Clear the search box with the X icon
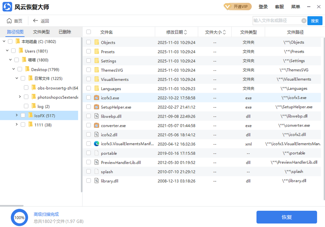The image size is (325, 227). click(x=304, y=21)
